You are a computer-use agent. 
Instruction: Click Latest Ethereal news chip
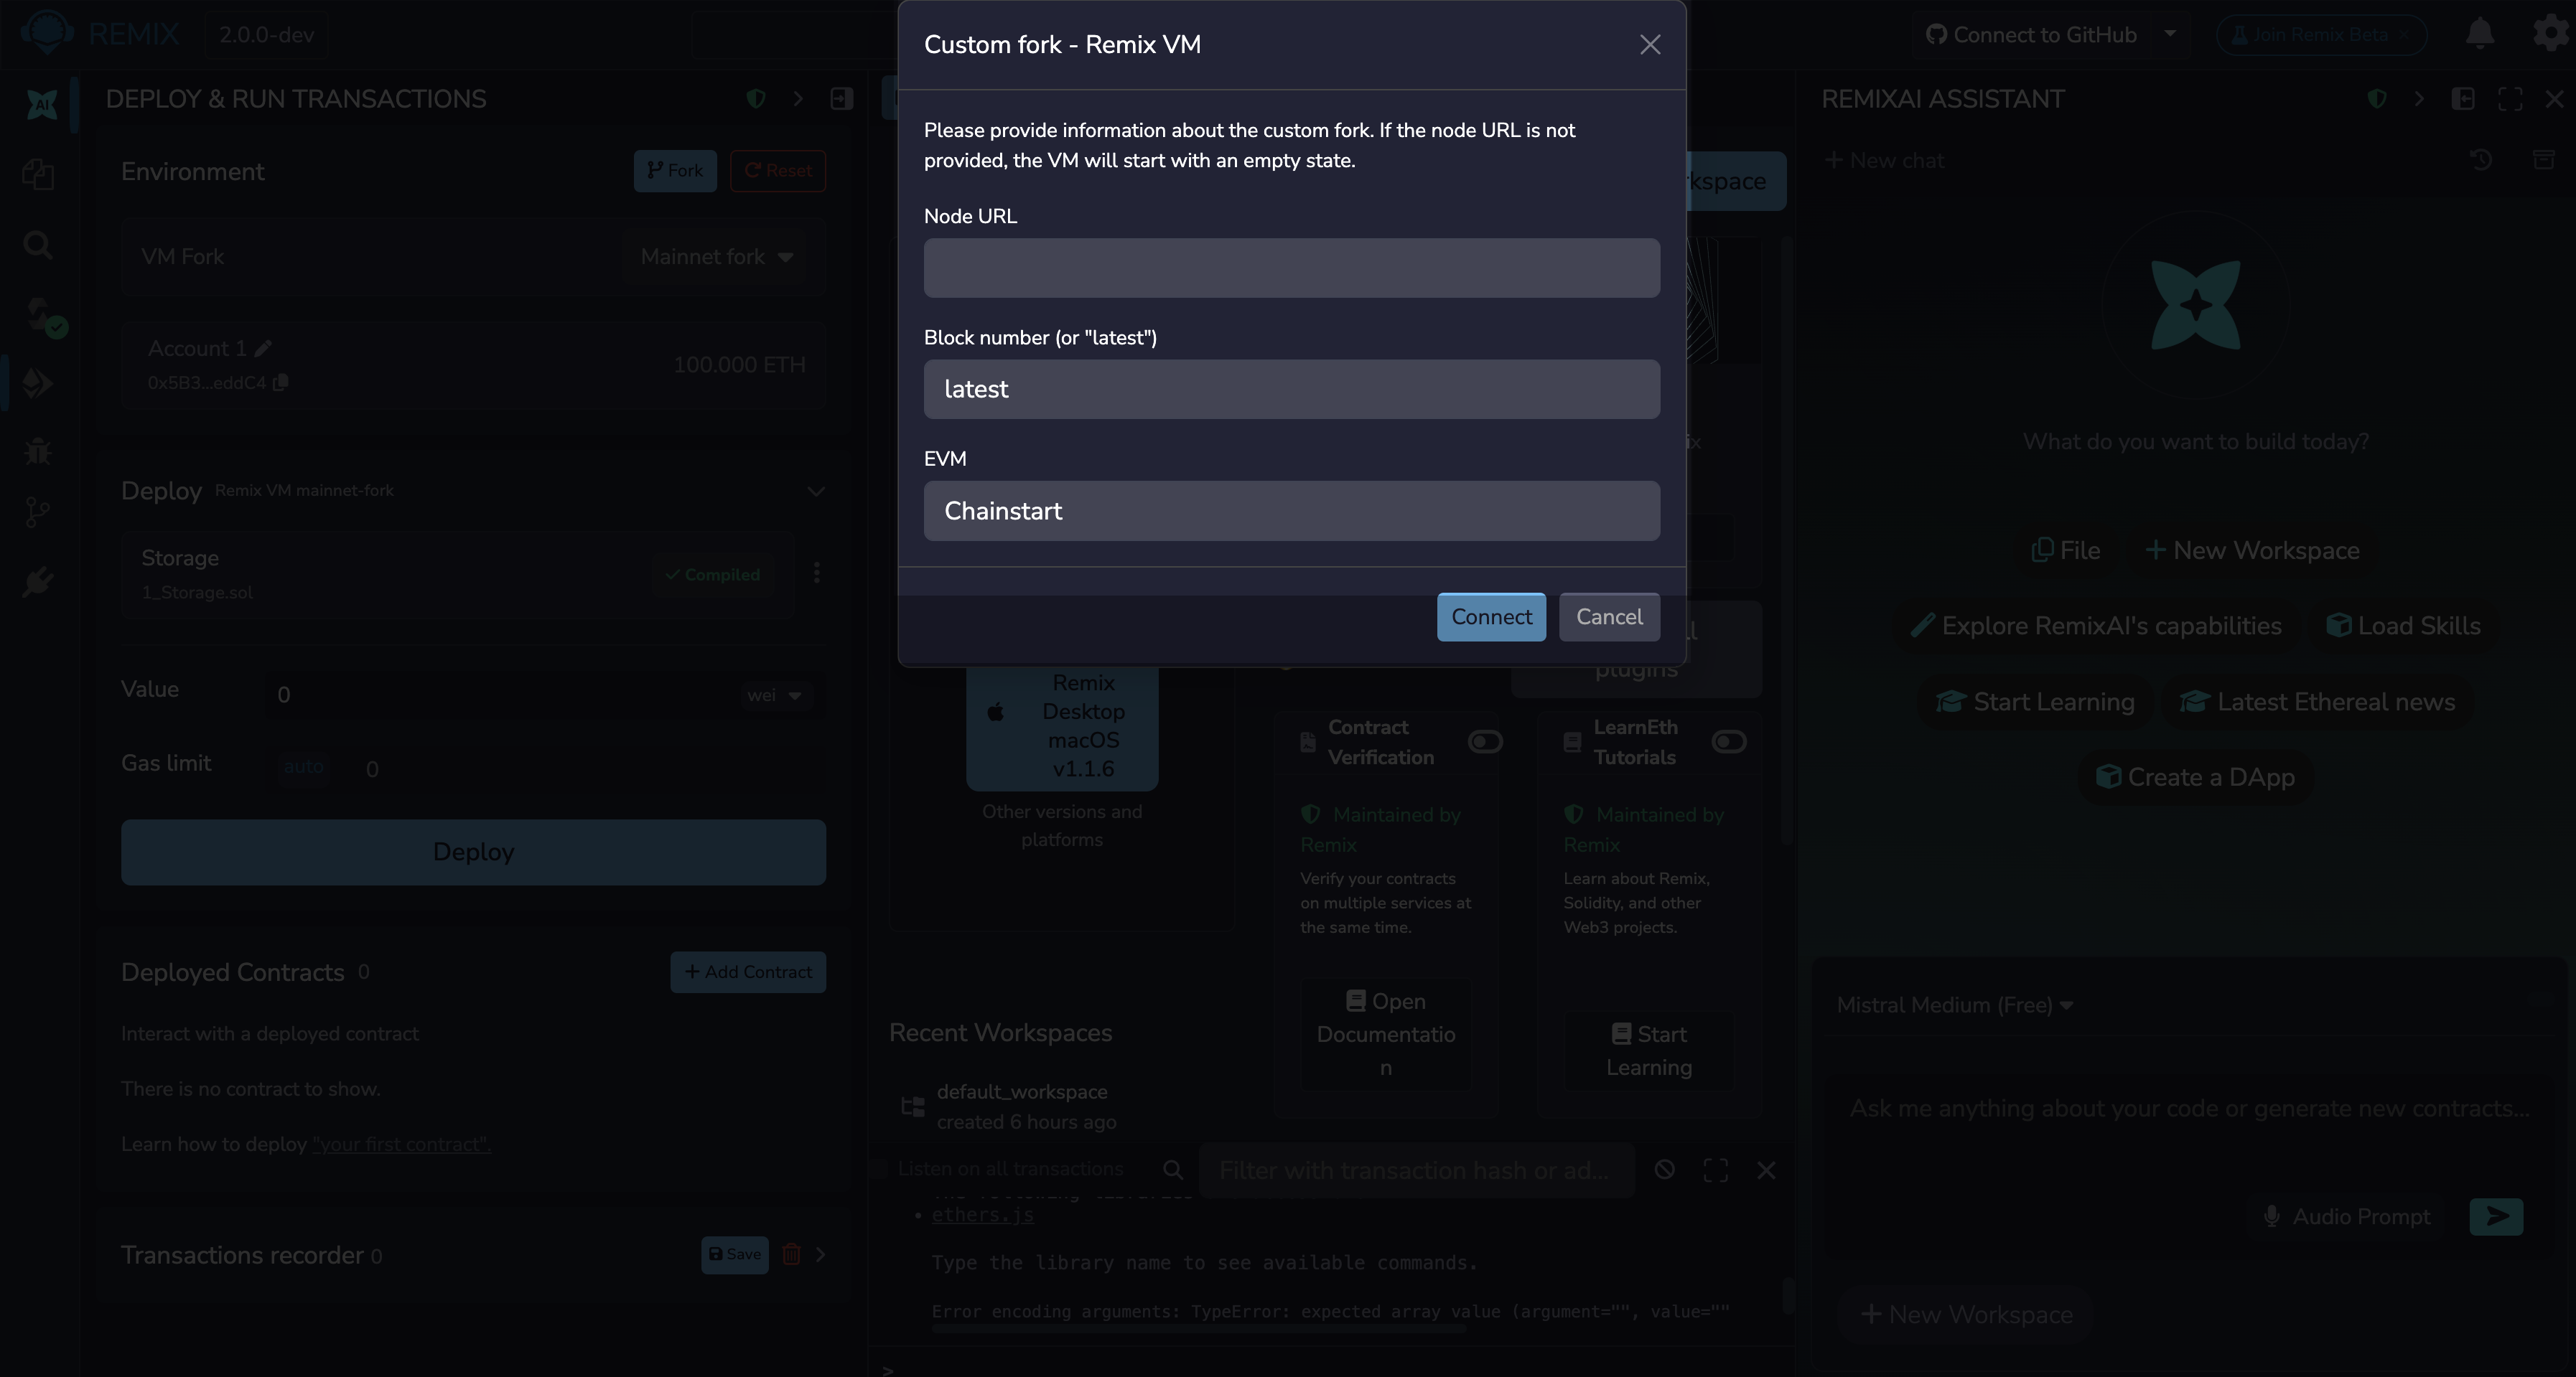click(x=2317, y=702)
